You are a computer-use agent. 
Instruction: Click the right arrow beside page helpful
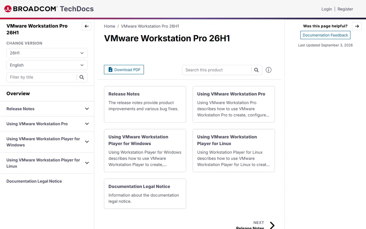click(x=357, y=26)
